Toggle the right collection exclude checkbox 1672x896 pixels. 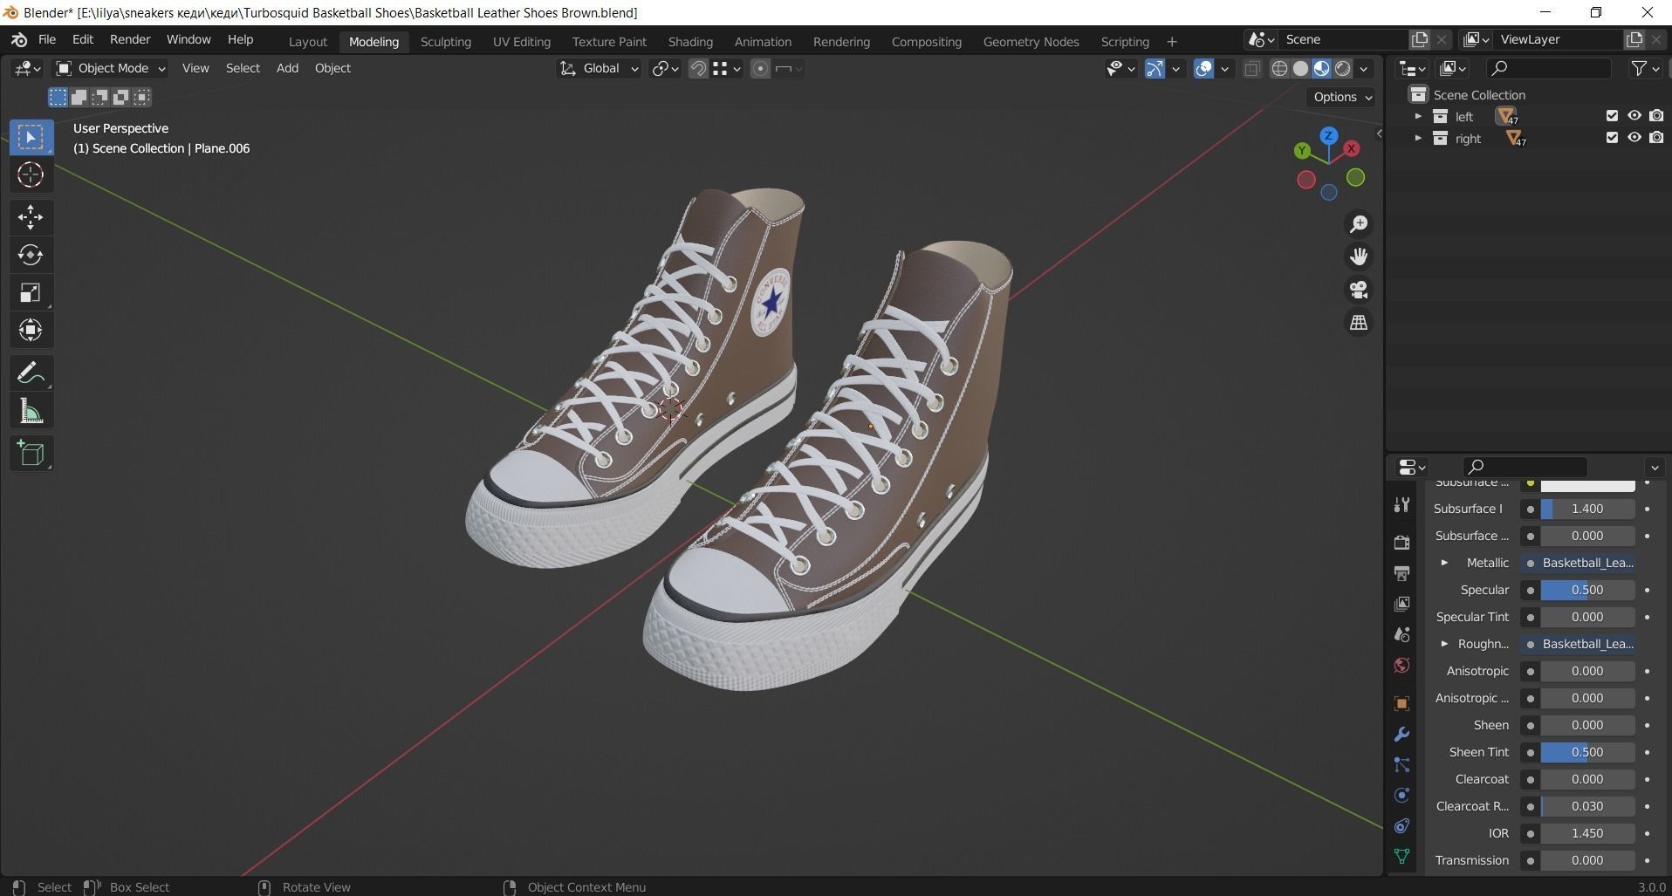(1612, 138)
